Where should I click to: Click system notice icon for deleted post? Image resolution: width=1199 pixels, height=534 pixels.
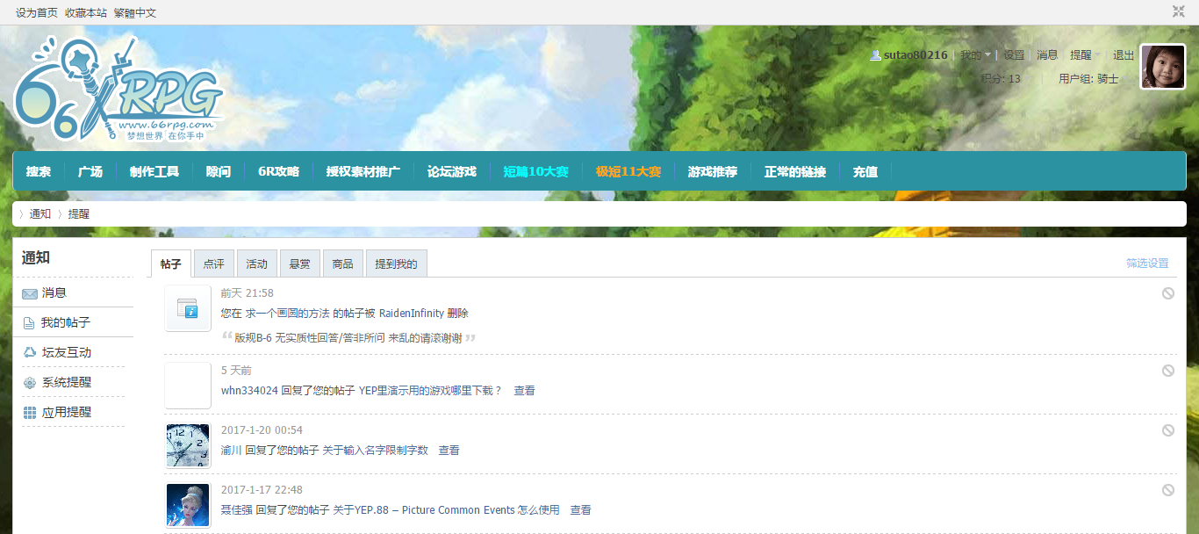tap(188, 308)
